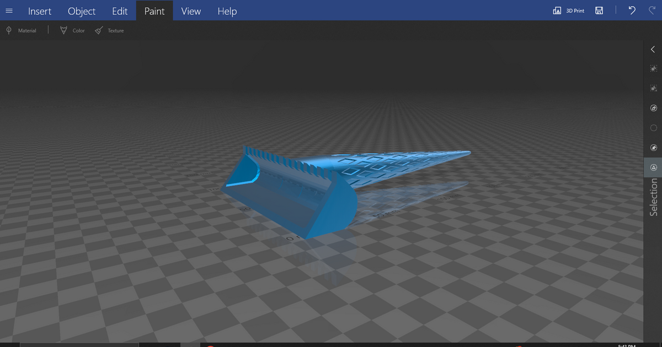Image resolution: width=662 pixels, height=347 pixels.
Task: Activate the empty circle brush icon
Action: pyautogui.click(x=653, y=128)
